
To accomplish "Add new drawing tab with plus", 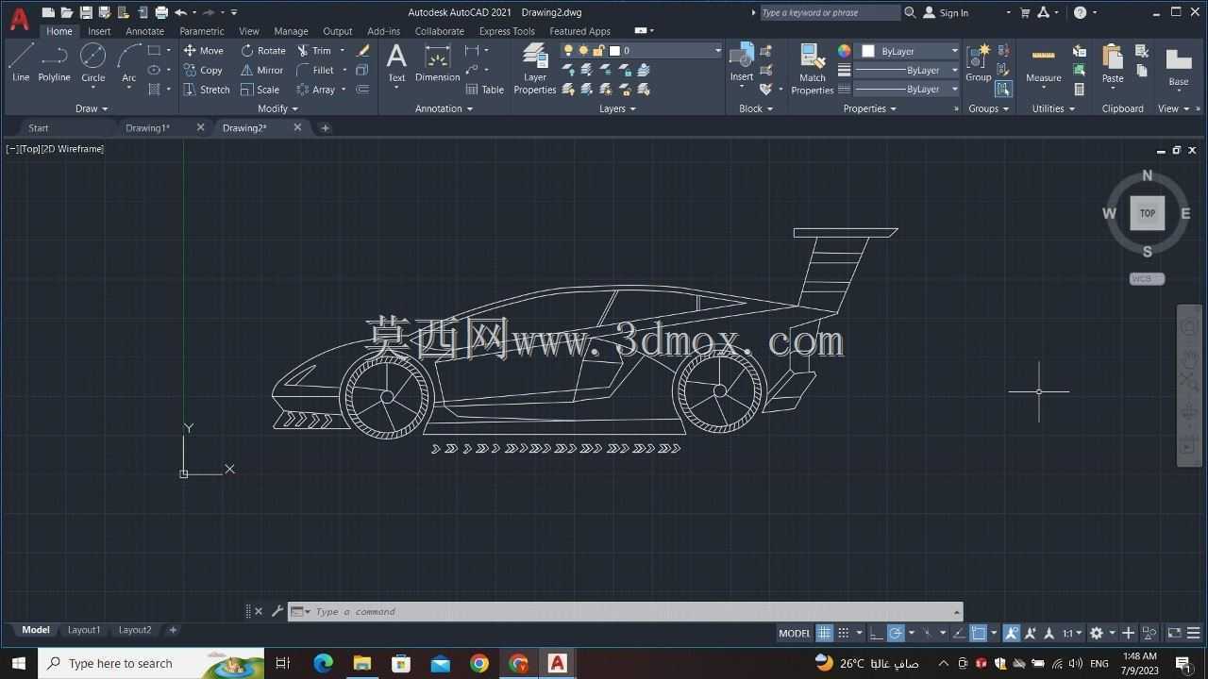I will click(325, 127).
